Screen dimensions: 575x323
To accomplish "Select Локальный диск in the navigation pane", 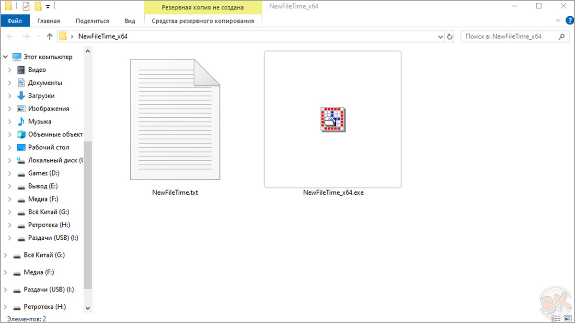I will pyautogui.click(x=55, y=160).
